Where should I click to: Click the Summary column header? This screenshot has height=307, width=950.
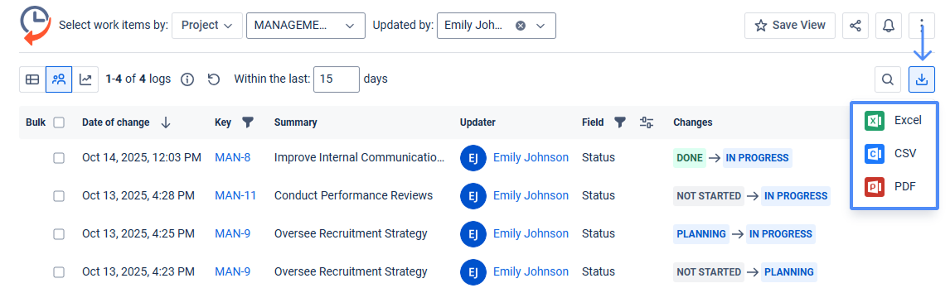(x=296, y=122)
